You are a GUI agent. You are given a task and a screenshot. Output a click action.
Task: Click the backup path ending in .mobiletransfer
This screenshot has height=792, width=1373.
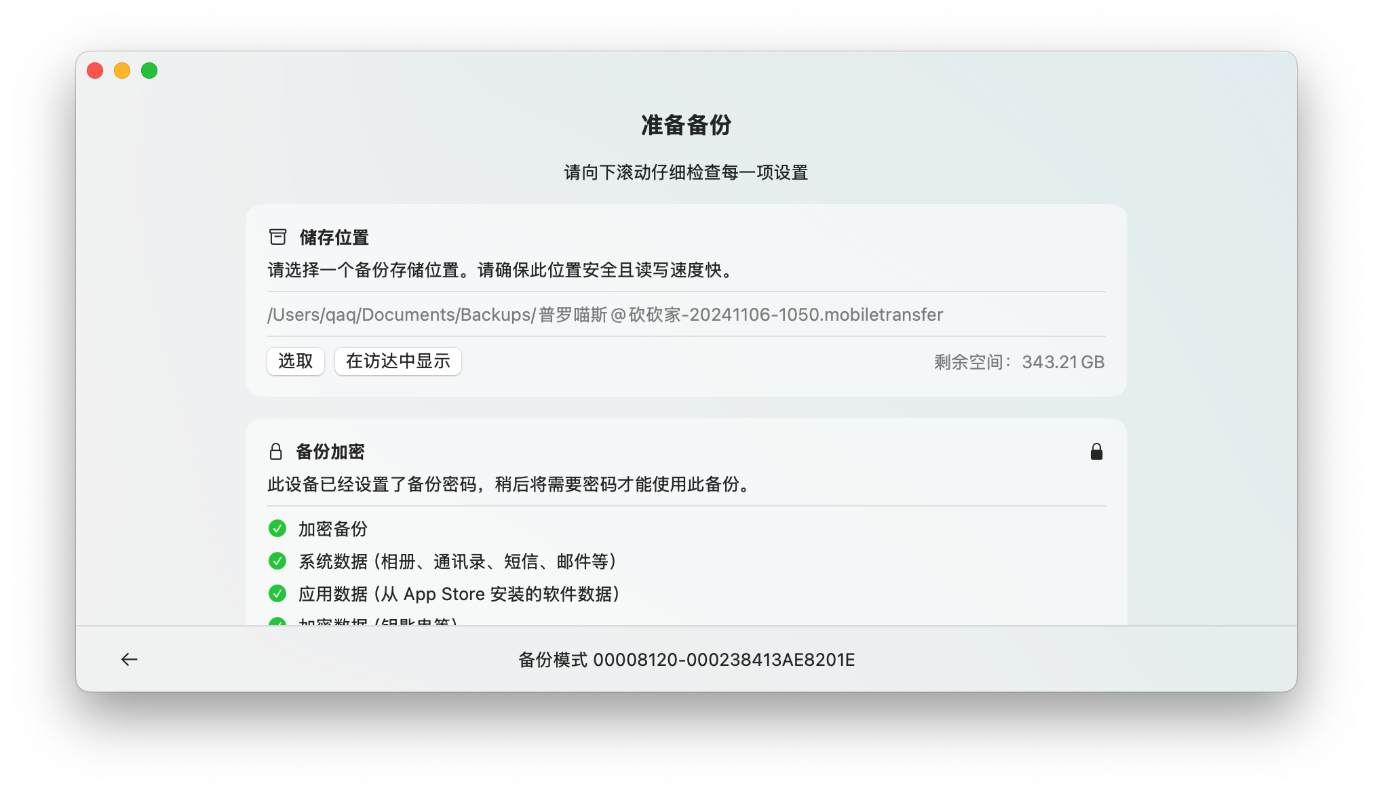click(x=605, y=315)
